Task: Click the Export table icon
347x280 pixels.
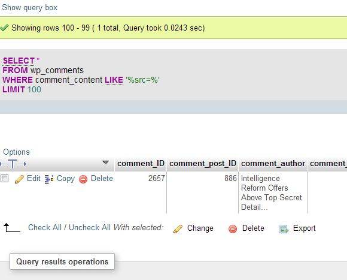Action: (x=283, y=229)
